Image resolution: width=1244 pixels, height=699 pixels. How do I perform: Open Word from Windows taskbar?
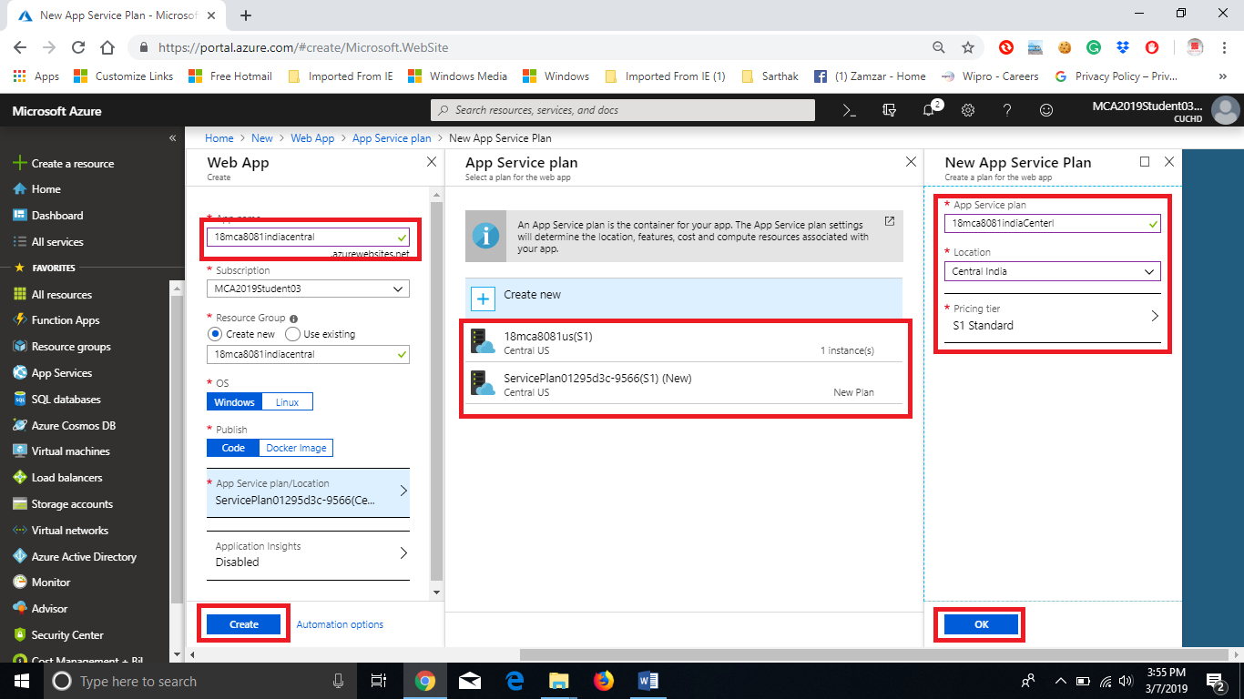coord(648,681)
